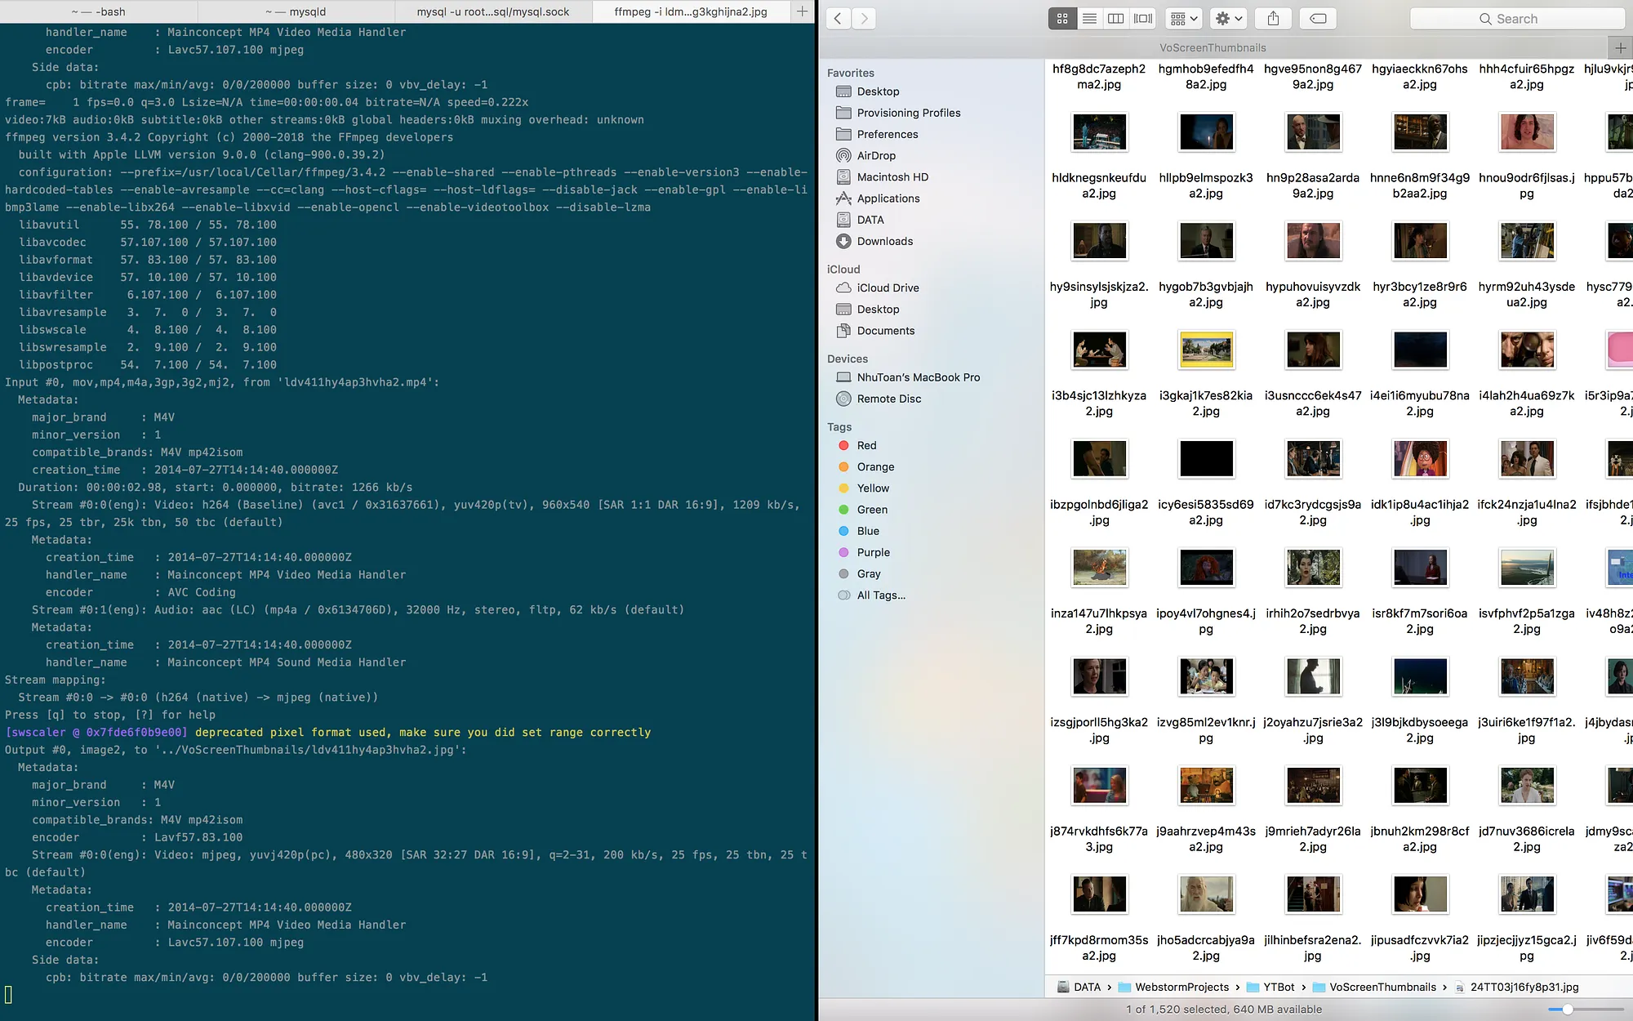This screenshot has height=1021, width=1633.
Task: Switch Finder to column view
Action: [x=1115, y=18]
